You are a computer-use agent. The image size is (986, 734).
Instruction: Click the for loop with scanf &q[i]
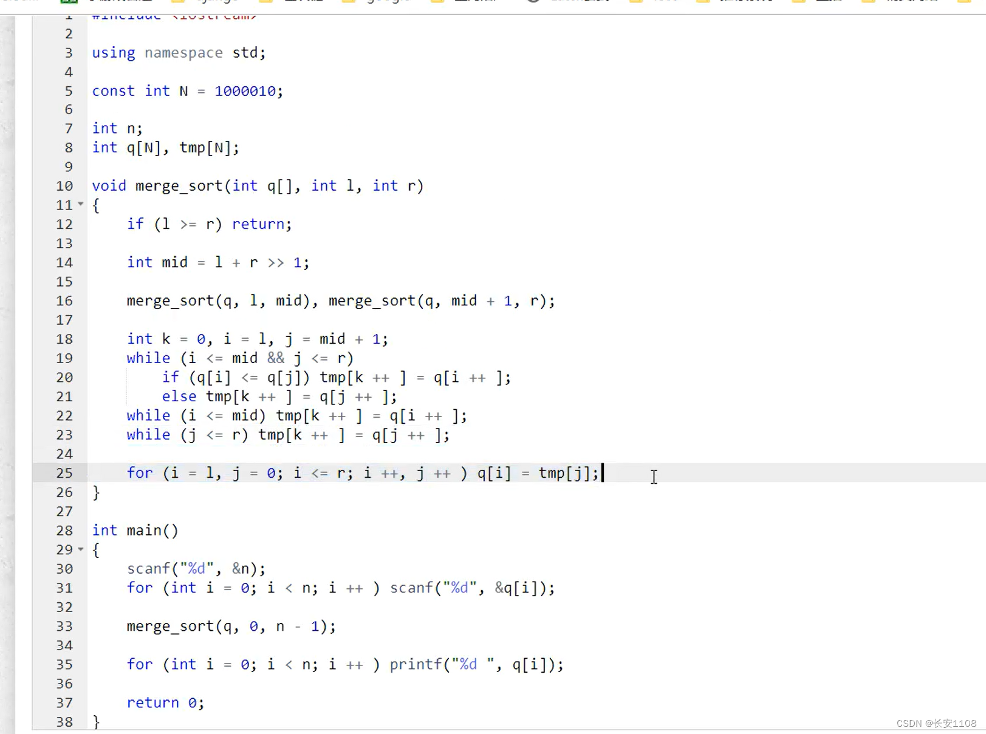[341, 588]
